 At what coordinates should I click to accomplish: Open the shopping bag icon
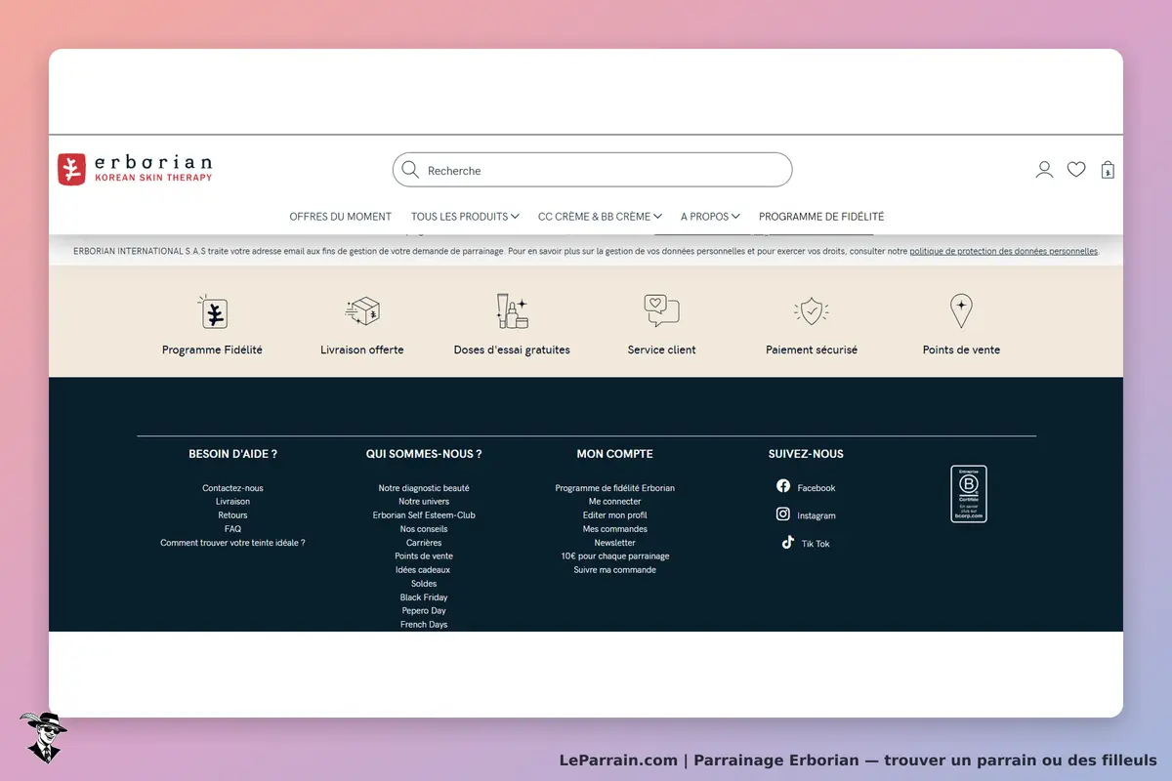tap(1108, 170)
